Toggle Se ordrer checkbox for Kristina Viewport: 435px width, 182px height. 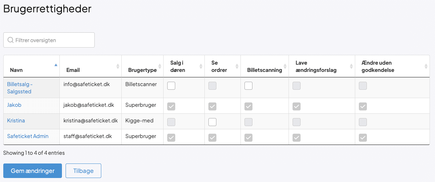click(212, 122)
